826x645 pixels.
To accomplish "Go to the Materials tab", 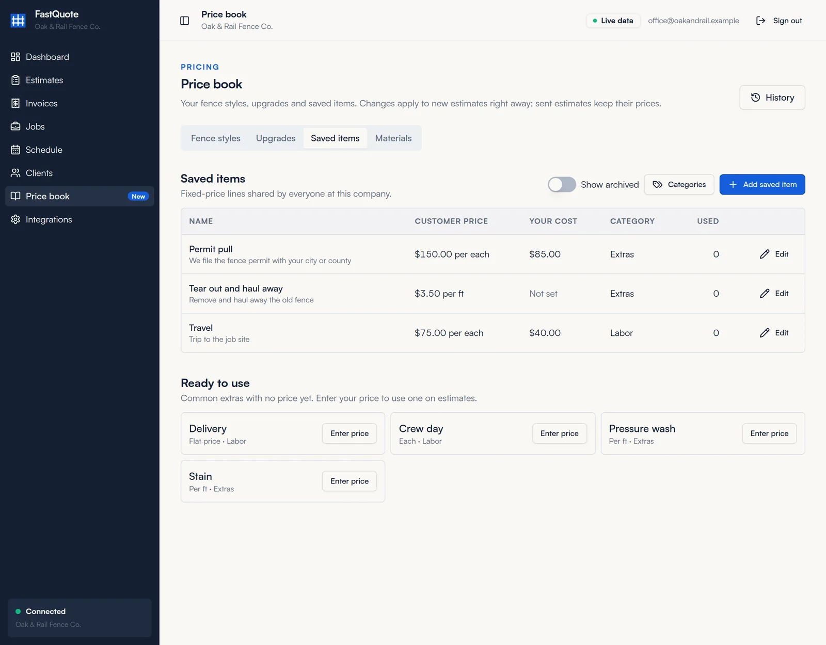I will [393, 138].
